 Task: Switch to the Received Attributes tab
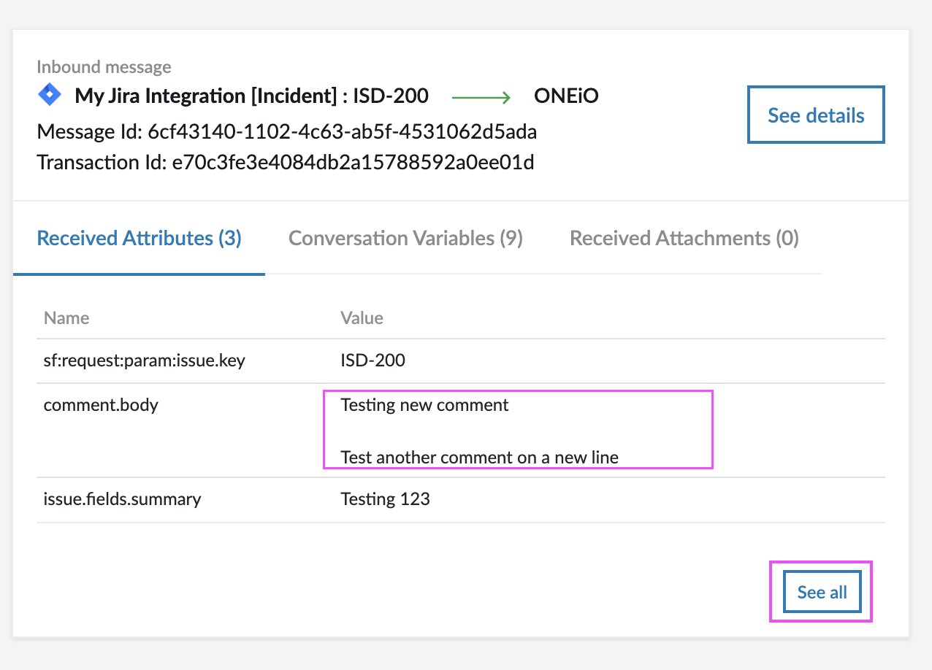point(139,239)
